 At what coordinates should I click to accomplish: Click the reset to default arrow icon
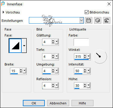coord(107,20)
